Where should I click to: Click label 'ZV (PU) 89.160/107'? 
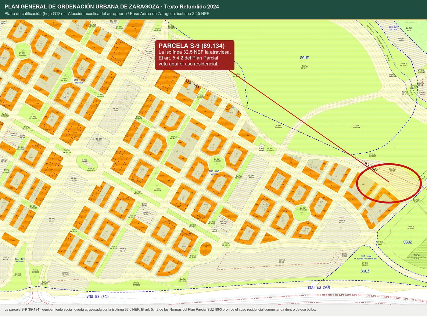coord(26,128)
